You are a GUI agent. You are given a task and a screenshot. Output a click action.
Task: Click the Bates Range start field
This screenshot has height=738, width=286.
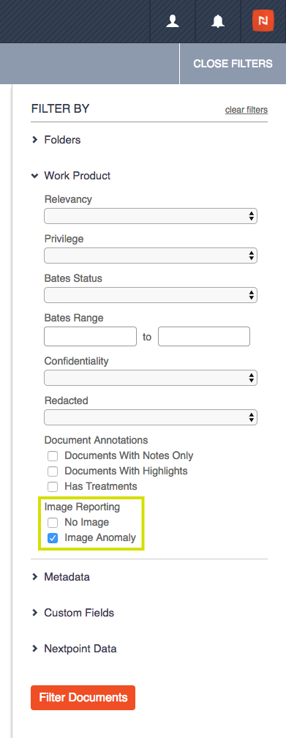pos(90,337)
